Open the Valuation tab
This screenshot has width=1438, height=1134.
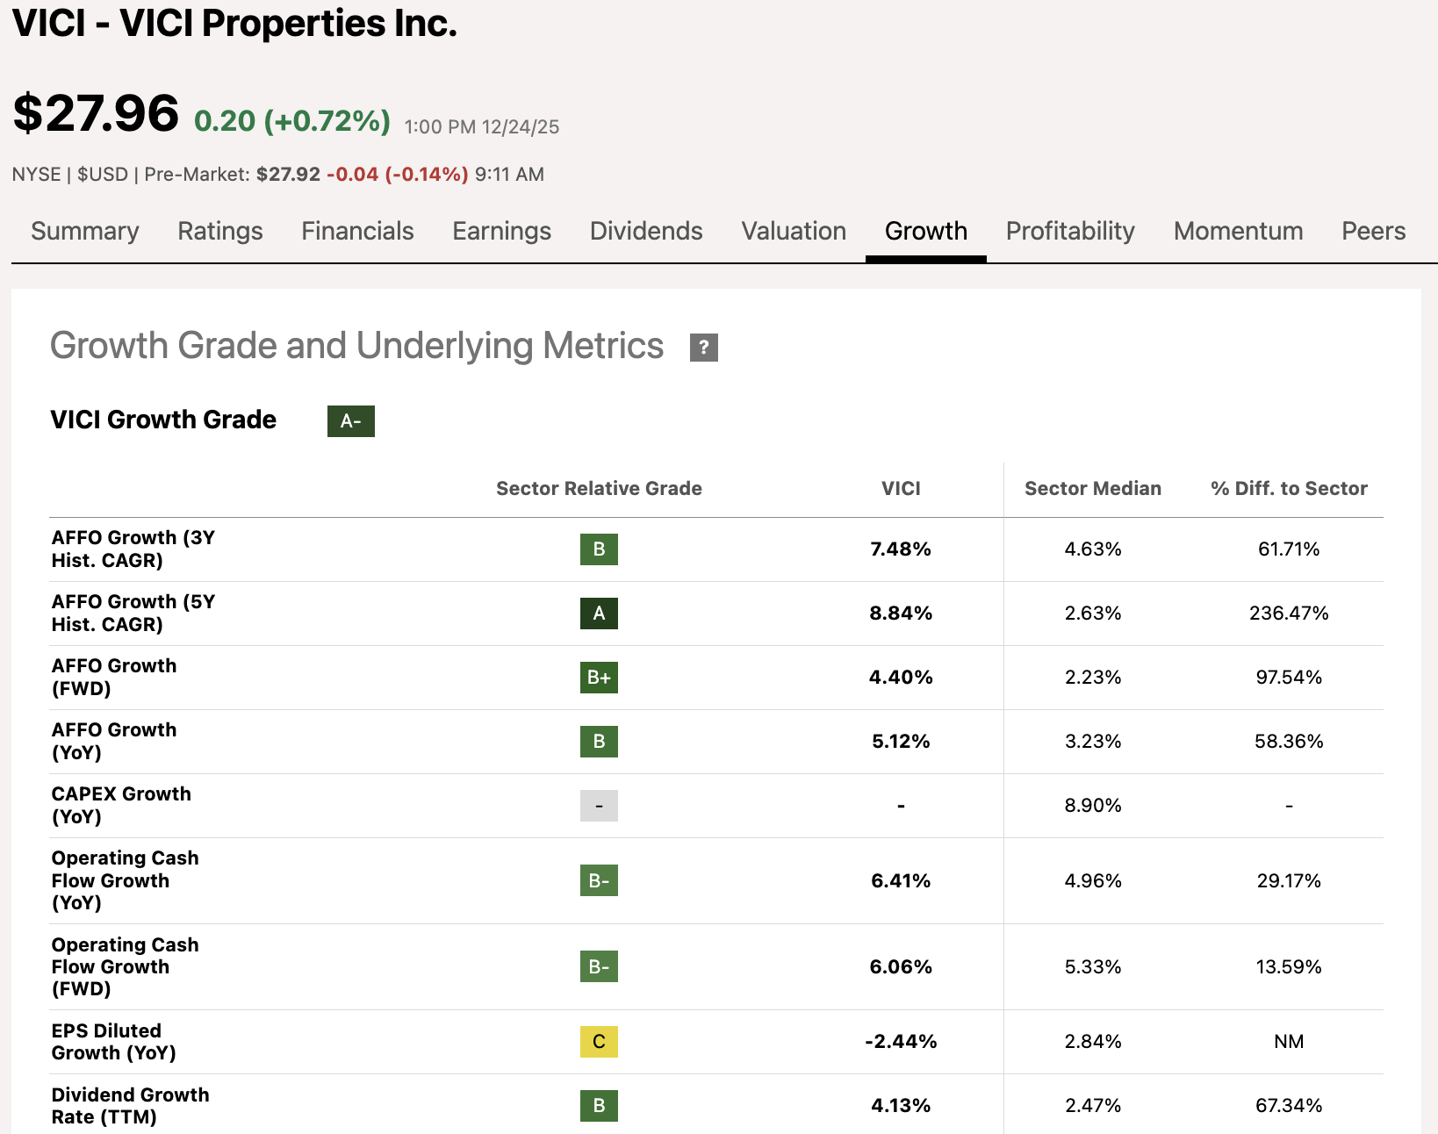(x=794, y=231)
